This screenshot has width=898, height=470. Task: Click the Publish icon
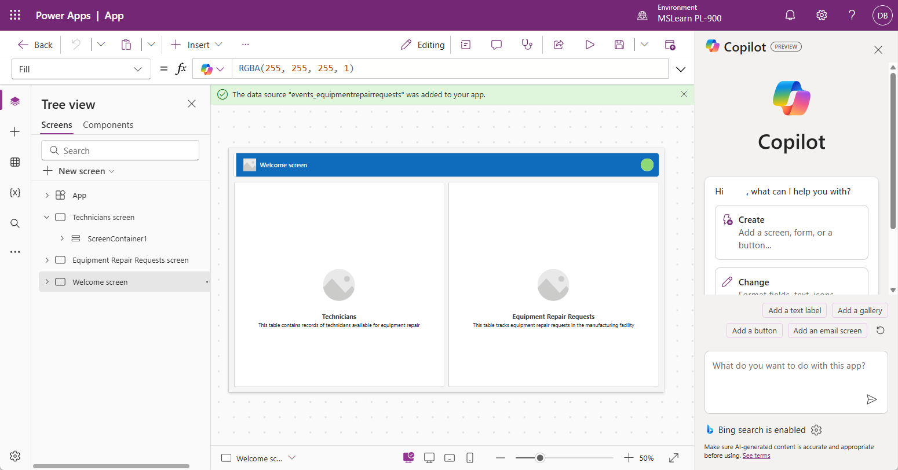click(x=670, y=45)
